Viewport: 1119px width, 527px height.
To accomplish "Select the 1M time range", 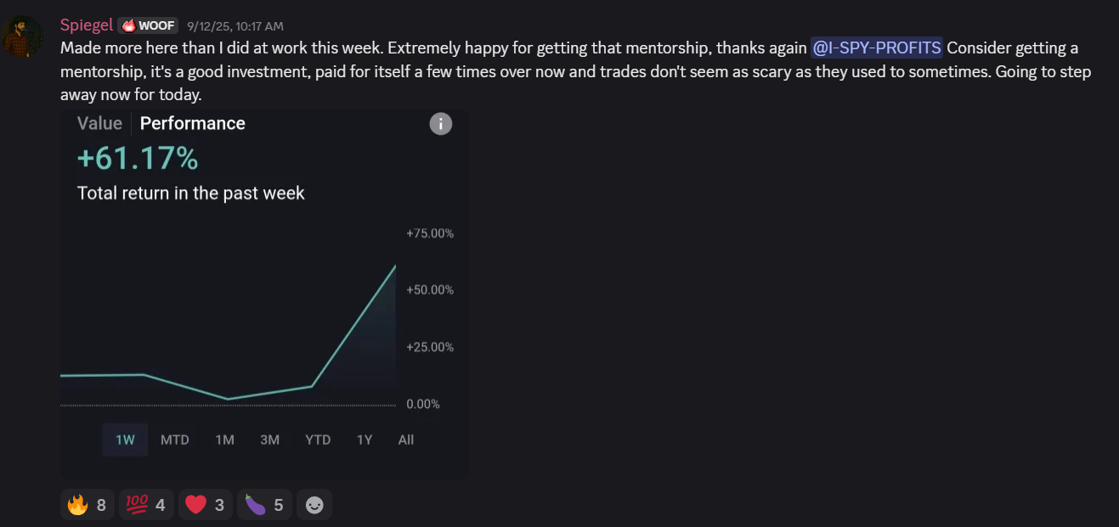I will 224,440.
